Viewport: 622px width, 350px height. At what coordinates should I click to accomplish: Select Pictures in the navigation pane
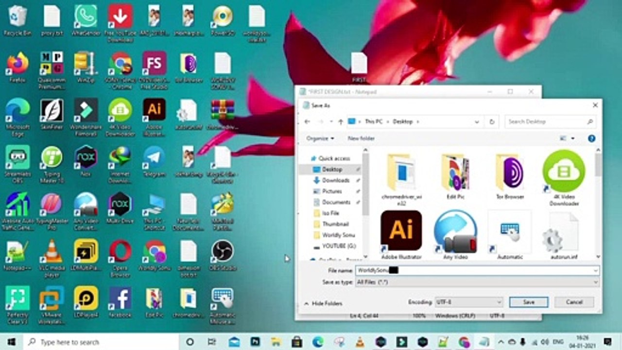[332, 191]
